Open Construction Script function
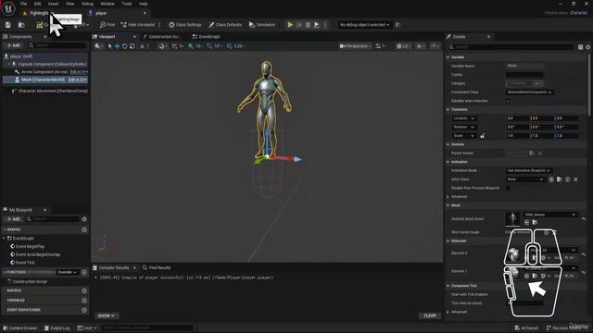Screen dimensions: 593x333 (x=27, y=281)
